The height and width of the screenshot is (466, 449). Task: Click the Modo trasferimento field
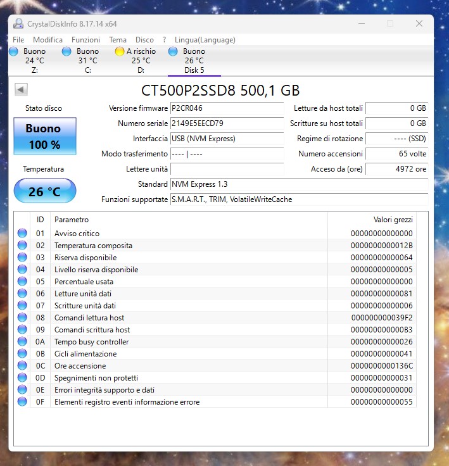(x=227, y=154)
